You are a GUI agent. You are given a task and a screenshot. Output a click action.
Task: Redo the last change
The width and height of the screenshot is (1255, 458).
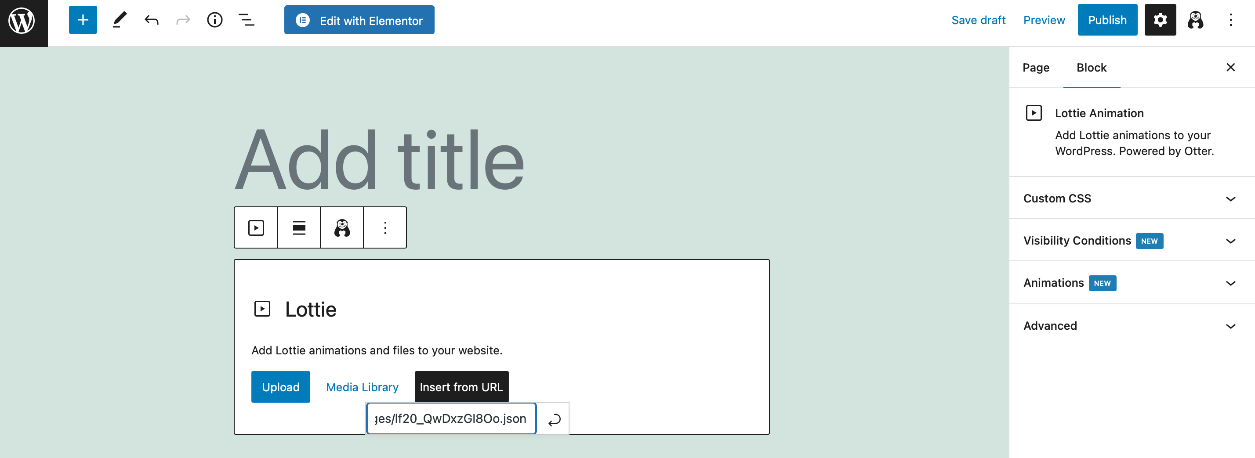coord(183,19)
